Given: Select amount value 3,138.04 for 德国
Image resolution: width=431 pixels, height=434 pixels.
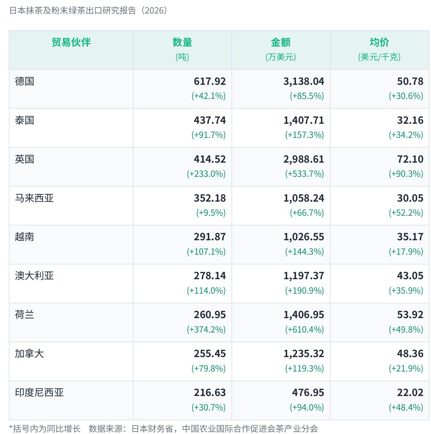Looking at the screenshot, I should (304, 81).
